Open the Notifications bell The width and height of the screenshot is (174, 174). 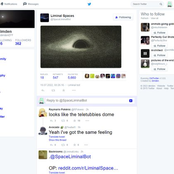tap(9, 4)
